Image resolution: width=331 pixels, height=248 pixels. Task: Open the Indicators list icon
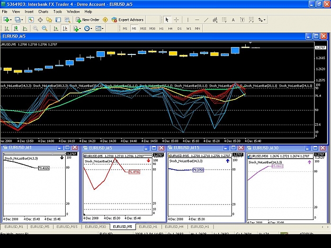76,28
